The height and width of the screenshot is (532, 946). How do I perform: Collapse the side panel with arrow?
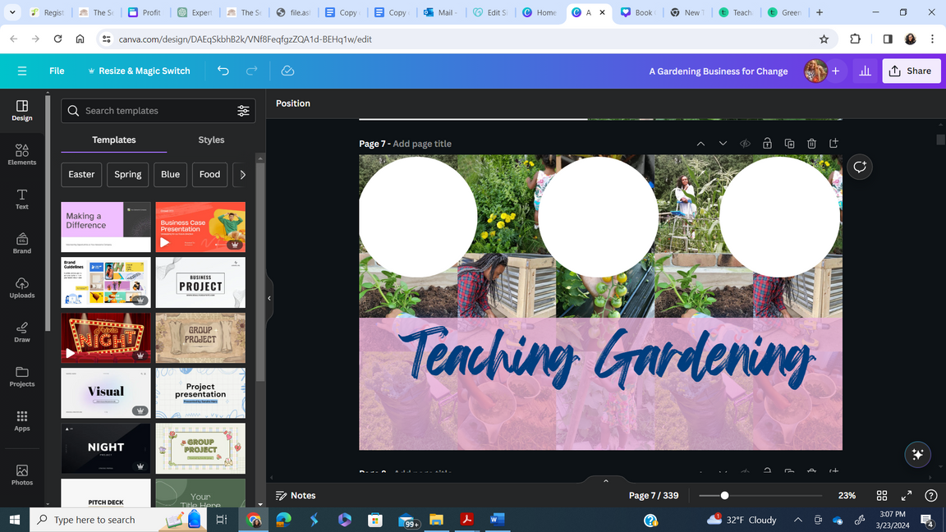coord(269,298)
